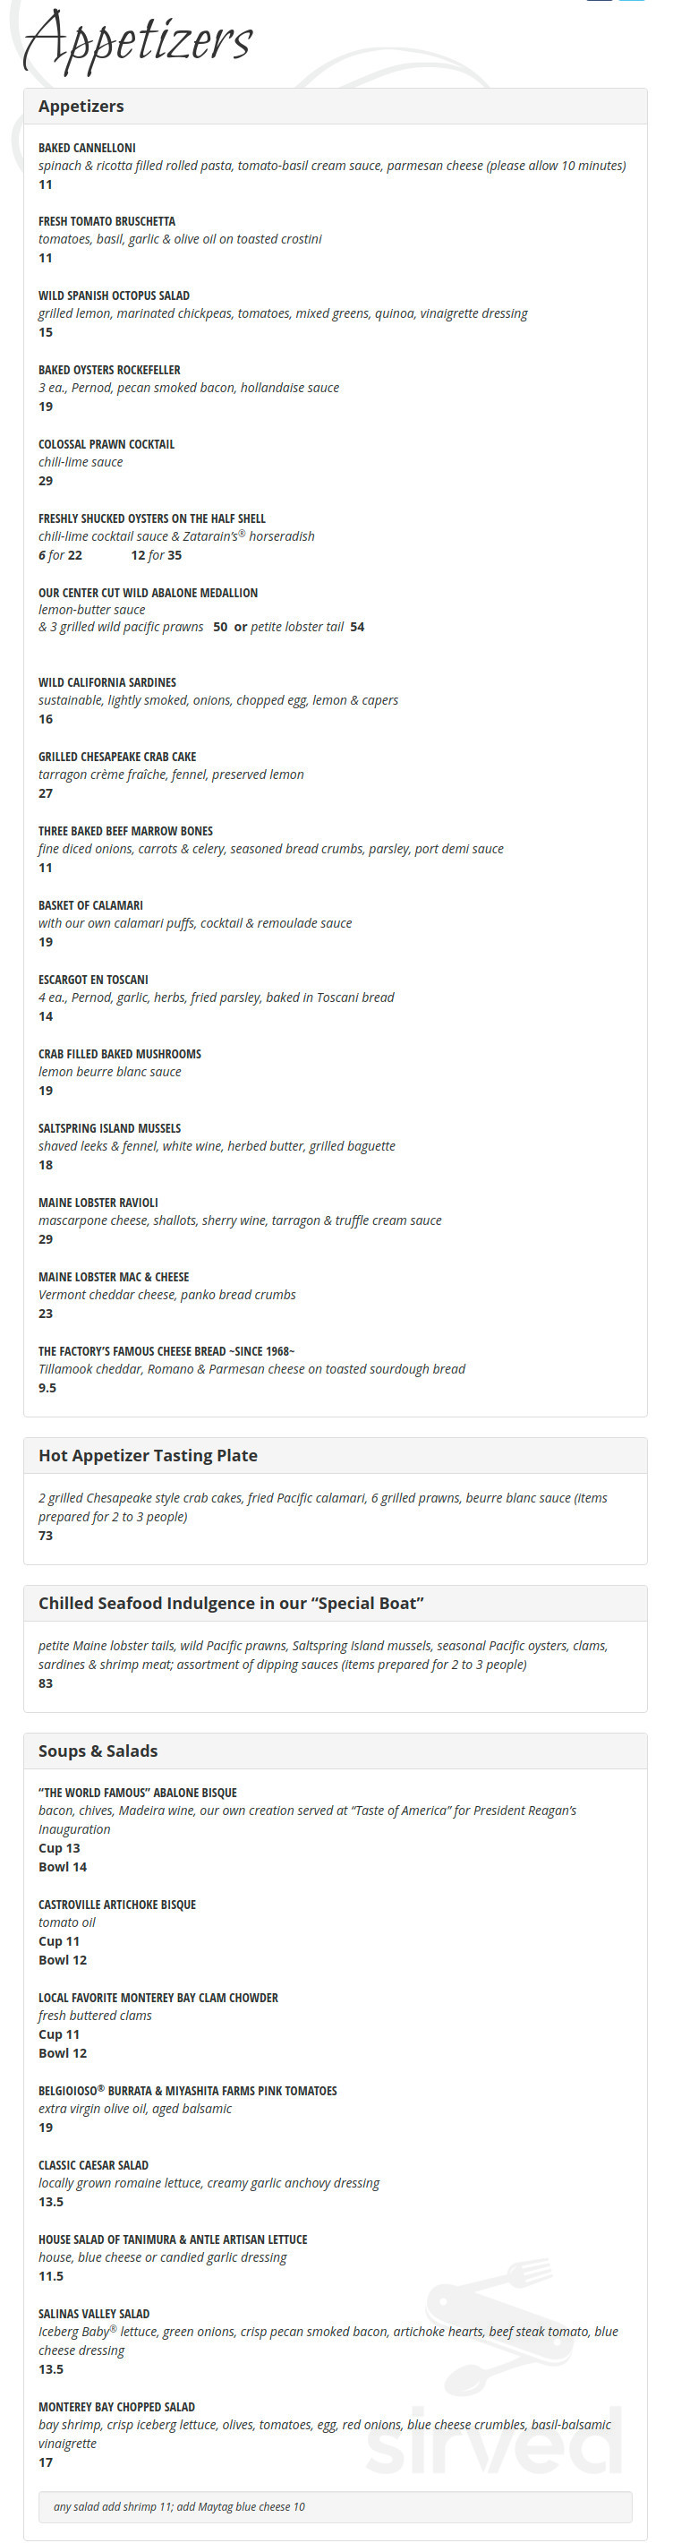Image resolution: width=673 pixels, height=2543 pixels.
Task: Select the Escargot en Toscani item
Action: tap(93, 980)
